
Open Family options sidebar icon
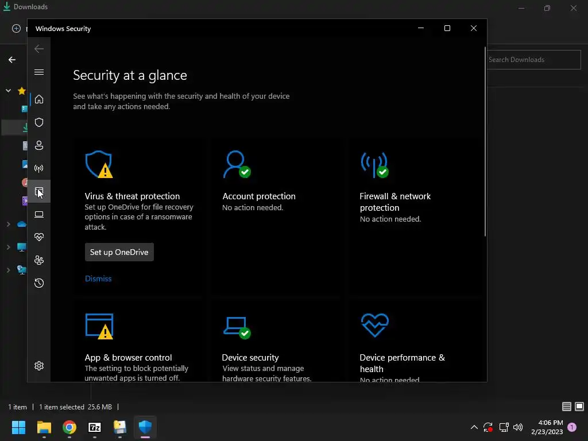[x=39, y=260]
